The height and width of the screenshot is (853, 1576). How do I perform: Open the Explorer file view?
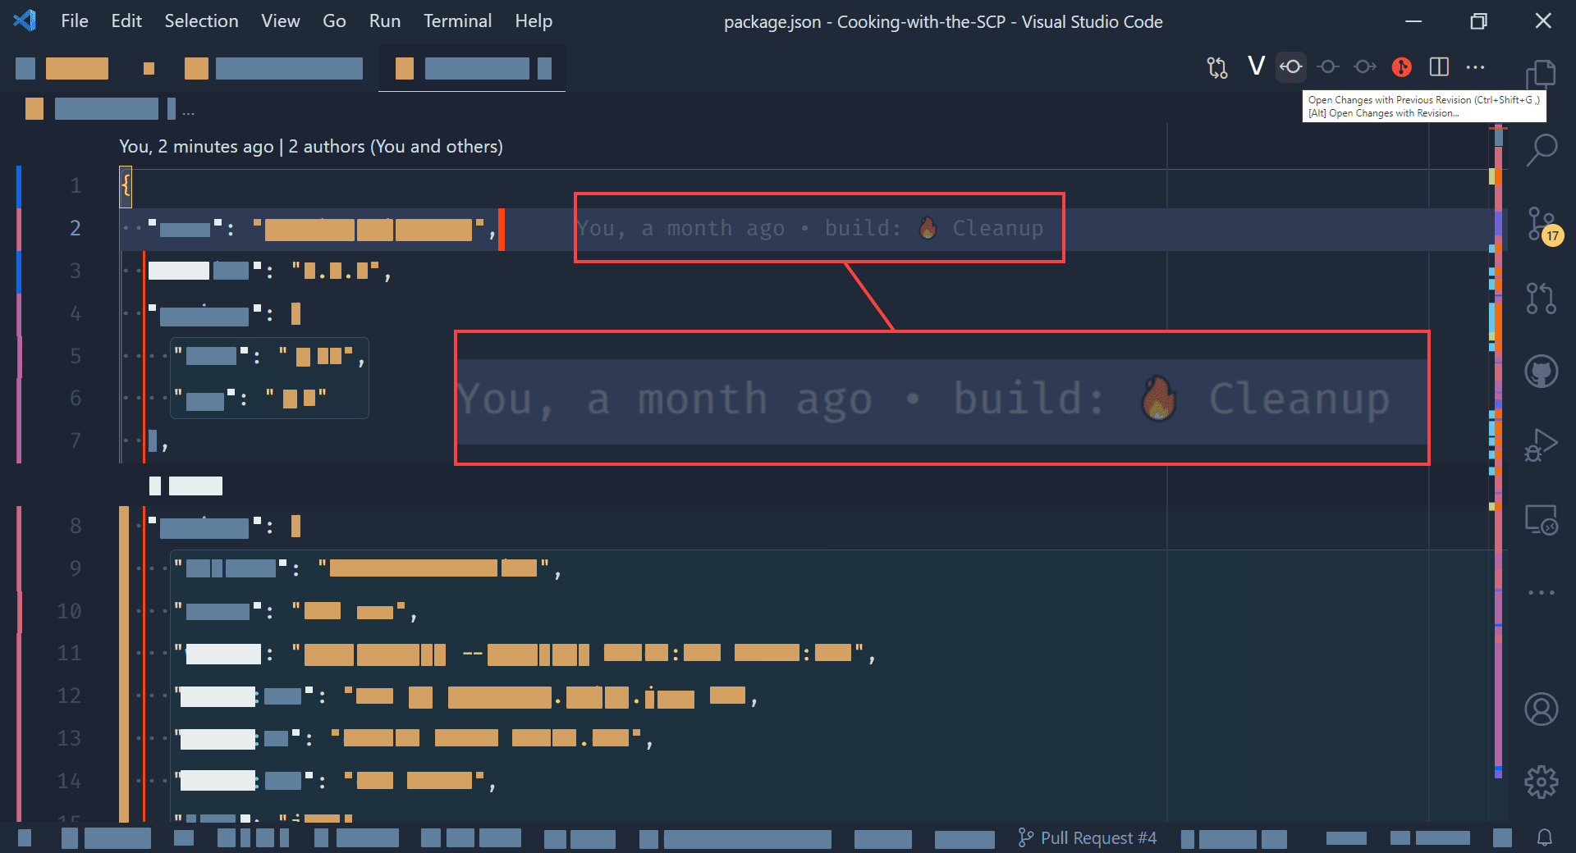[x=1542, y=74]
